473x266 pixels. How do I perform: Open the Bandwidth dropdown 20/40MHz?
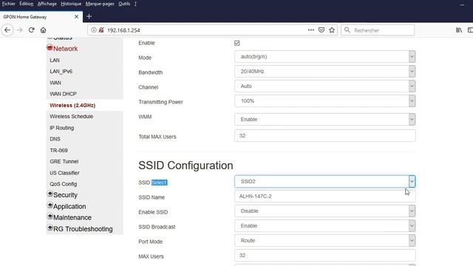325,72
